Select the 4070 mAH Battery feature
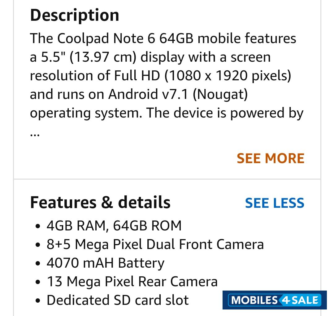334x316 pixels. [105, 263]
